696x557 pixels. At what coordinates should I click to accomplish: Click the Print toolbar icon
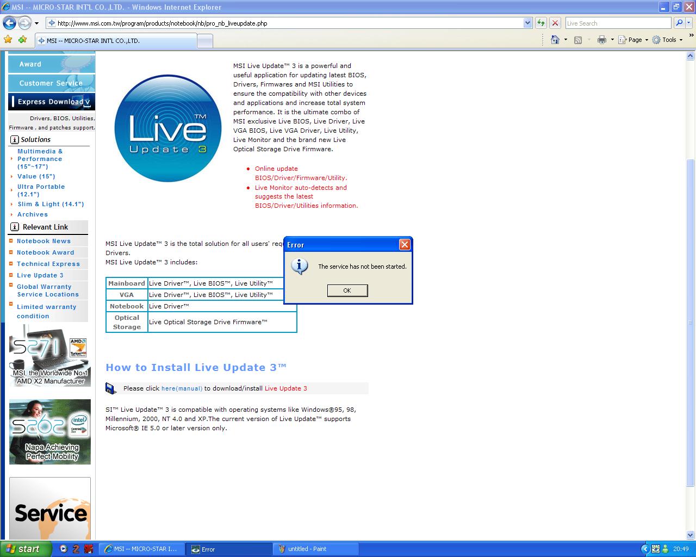601,40
